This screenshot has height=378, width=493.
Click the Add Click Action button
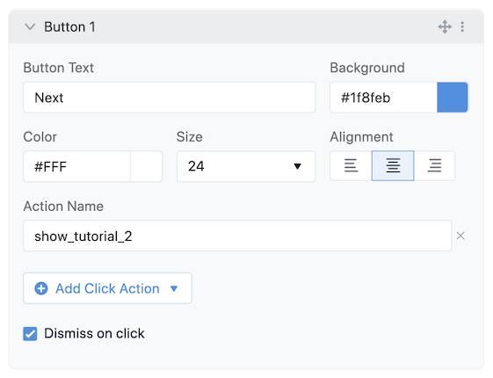click(x=107, y=288)
